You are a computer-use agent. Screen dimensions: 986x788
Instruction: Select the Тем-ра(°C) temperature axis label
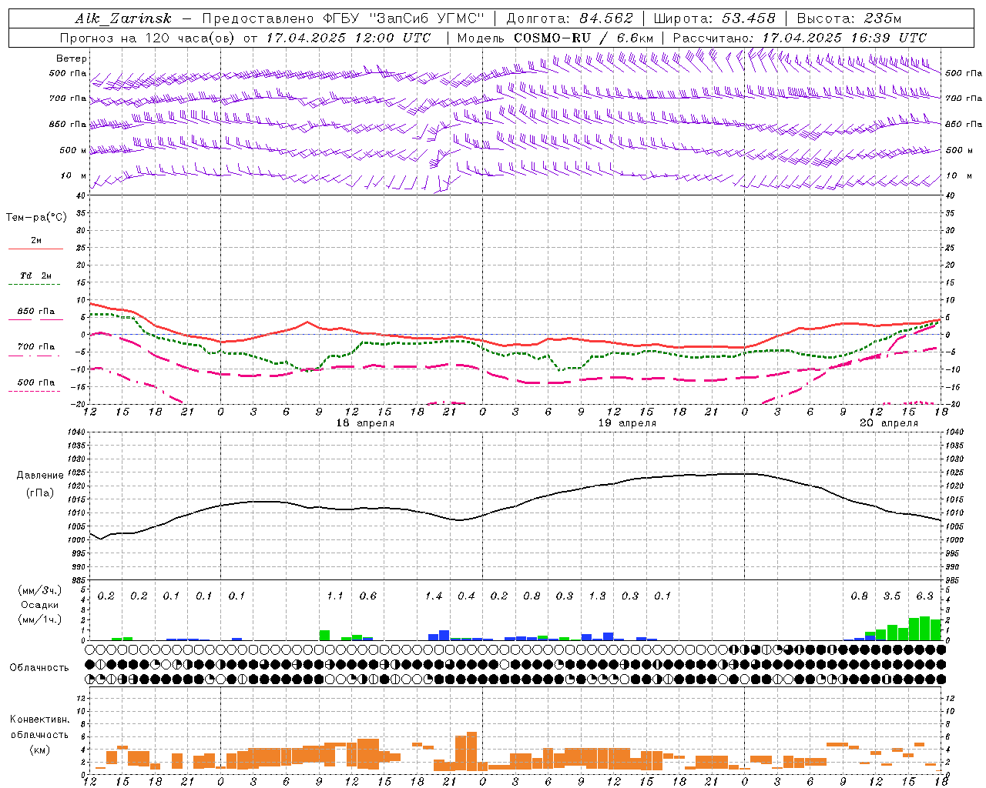tap(36, 218)
